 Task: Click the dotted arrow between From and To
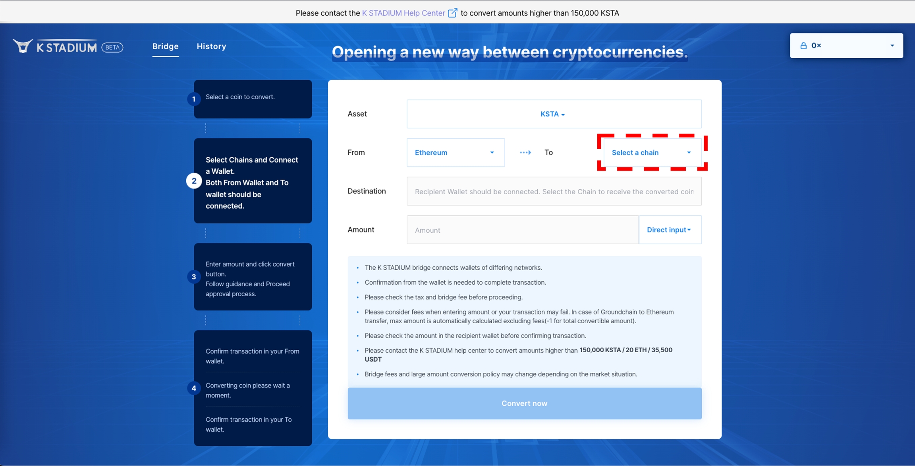(x=525, y=152)
